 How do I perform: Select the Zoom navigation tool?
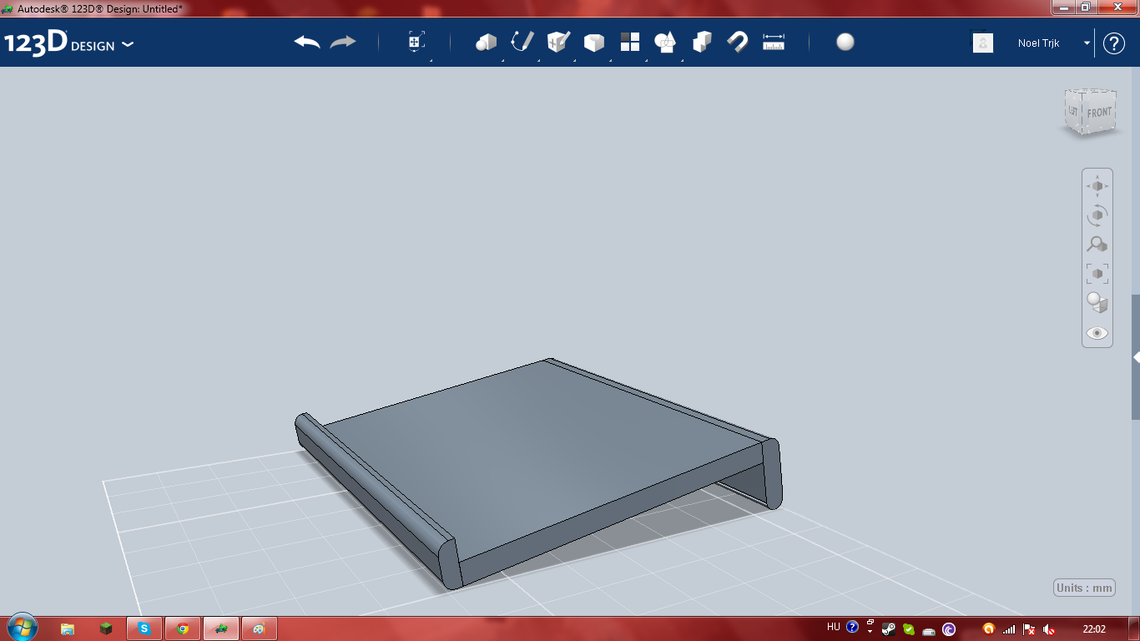click(1097, 245)
